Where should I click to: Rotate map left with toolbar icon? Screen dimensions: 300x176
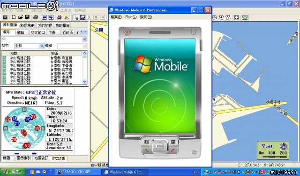(215, 17)
